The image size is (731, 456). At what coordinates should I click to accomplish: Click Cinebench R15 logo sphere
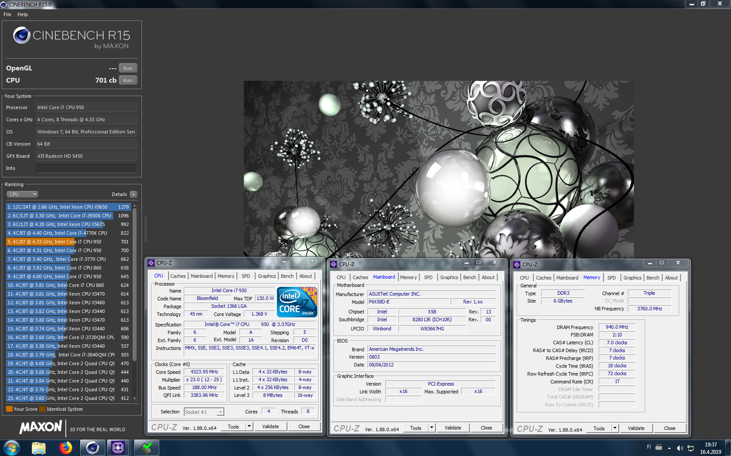(x=21, y=36)
